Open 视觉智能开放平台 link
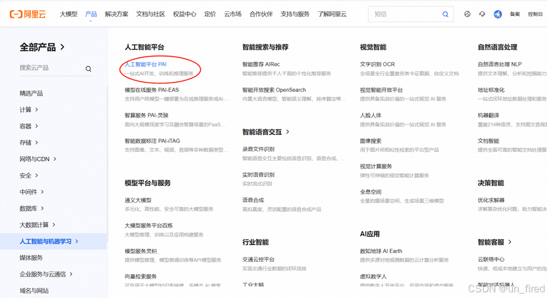 (x=381, y=90)
